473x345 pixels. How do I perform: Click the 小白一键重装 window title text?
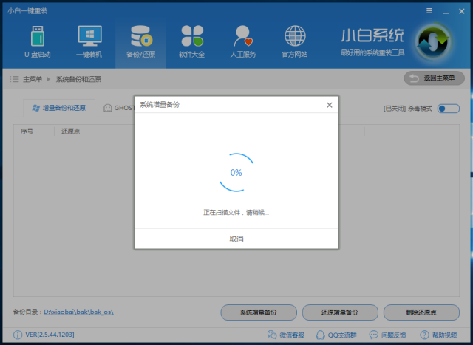tap(27, 11)
